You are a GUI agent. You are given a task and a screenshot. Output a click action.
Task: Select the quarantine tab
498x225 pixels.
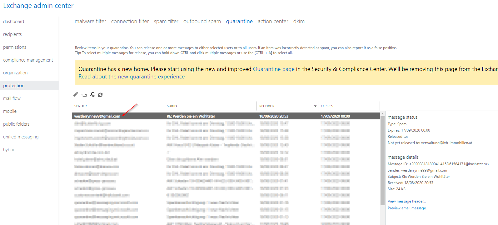239,21
